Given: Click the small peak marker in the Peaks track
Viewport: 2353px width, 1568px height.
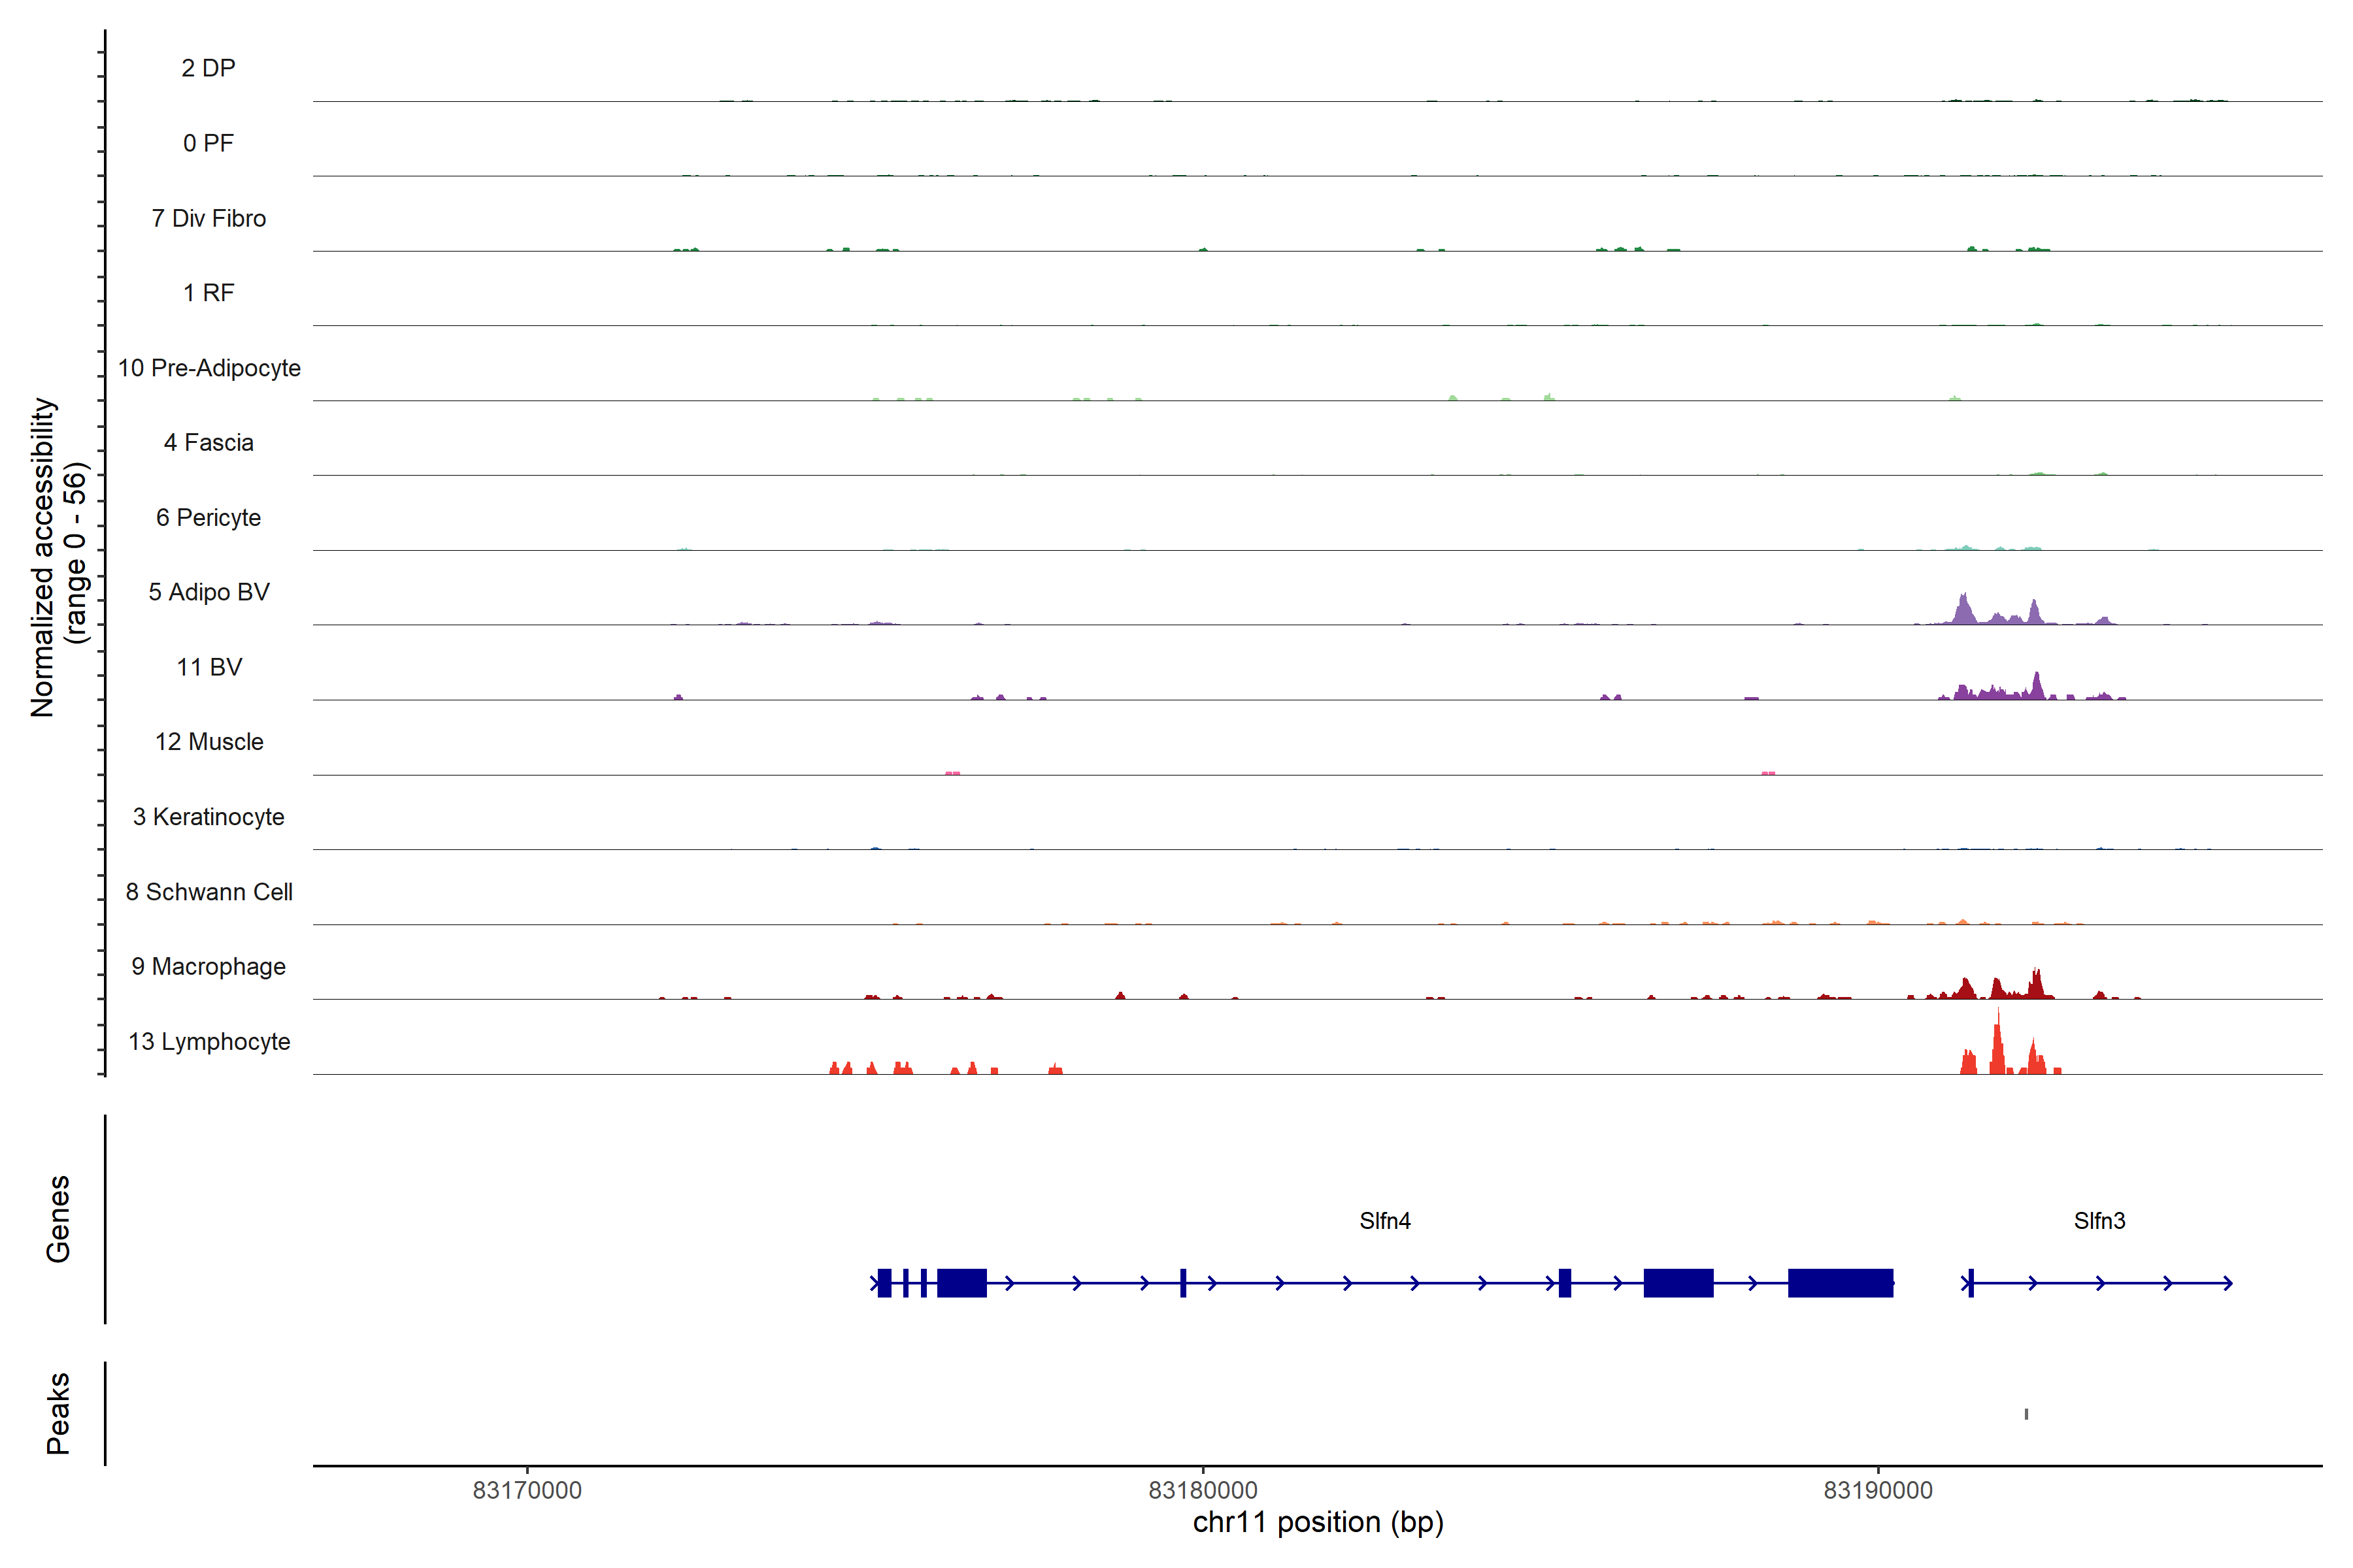Looking at the screenshot, I should (x=2026, y=1414).
